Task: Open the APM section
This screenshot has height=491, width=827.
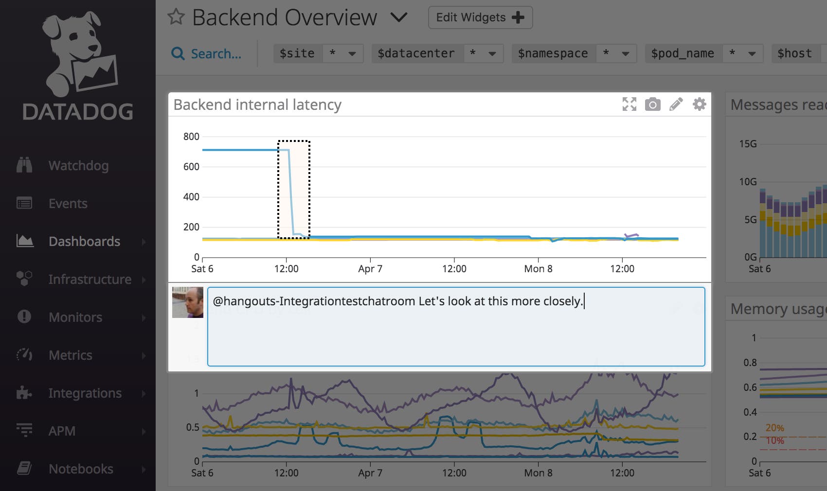Action: pos(62,431)
